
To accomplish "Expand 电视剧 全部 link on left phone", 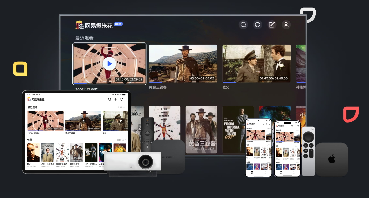I will pyautogui.click(x=269, y=162).
